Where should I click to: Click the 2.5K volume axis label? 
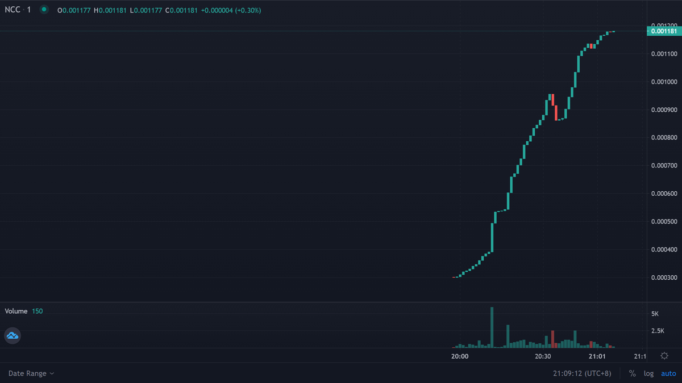coord(656,331)
